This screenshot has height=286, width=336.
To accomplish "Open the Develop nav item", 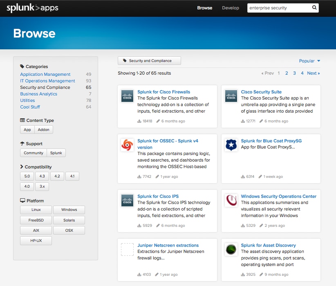I will [231, 8].
